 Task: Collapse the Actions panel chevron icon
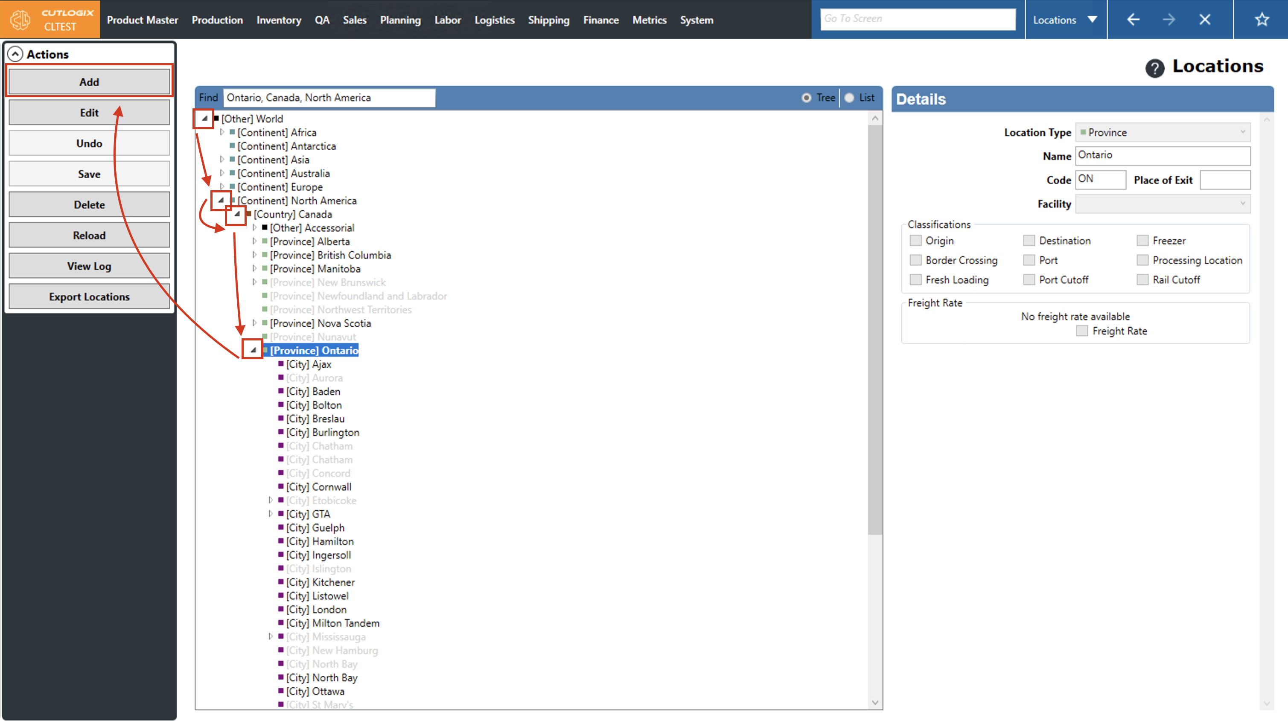pyautogui.click(x=15, y=54)
